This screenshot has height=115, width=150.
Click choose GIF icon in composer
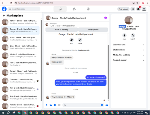click(x=59, y=105)
